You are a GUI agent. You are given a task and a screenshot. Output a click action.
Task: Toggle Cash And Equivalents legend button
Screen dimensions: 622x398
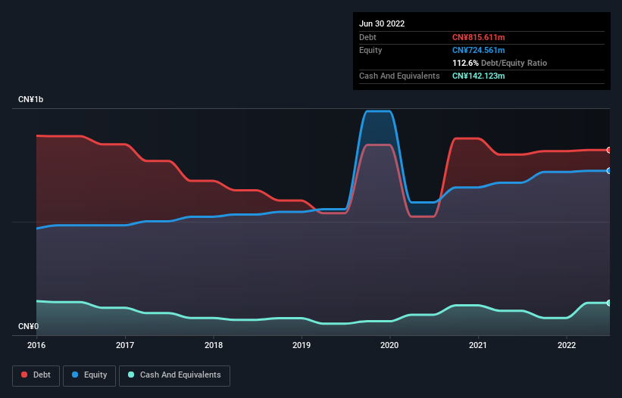[x=174, y=375]
